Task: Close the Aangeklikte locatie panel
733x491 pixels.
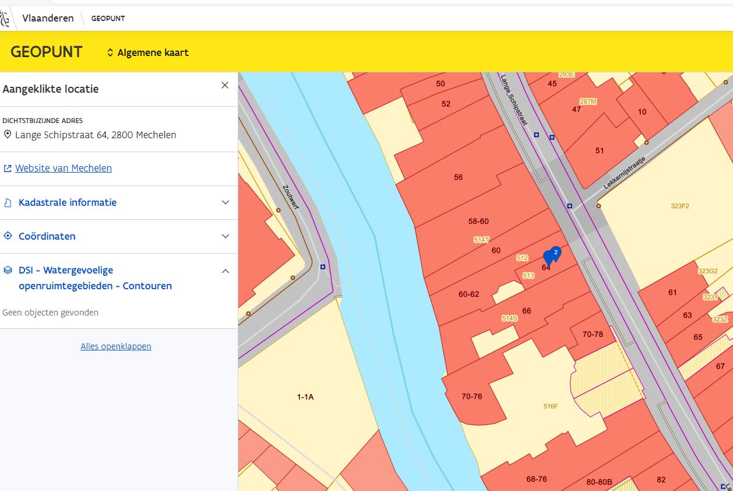Action: pos(225,85)
